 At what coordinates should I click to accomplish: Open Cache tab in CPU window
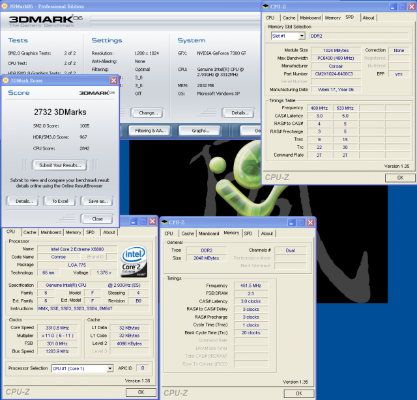pyautogui.click(x=29, y=232)
